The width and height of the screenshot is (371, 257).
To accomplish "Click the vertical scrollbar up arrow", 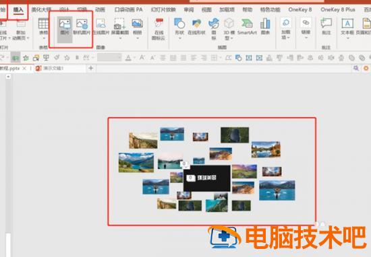I will click(x=8, y=77).
